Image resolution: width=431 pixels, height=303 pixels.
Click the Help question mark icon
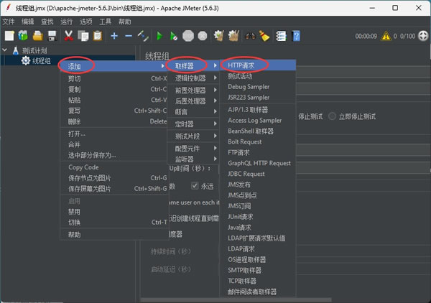pyautogui.click(x=296, y=36)
